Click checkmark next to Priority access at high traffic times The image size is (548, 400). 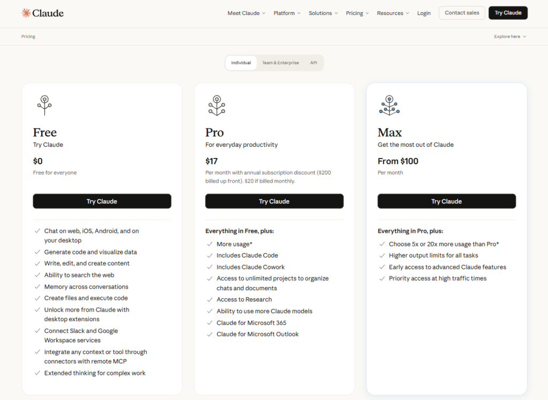[382, 278]
